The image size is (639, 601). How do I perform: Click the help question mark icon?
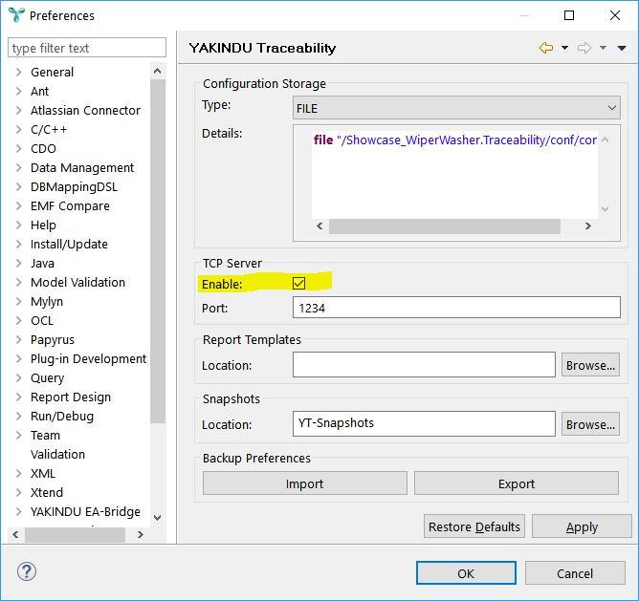[x=27, y=571]
